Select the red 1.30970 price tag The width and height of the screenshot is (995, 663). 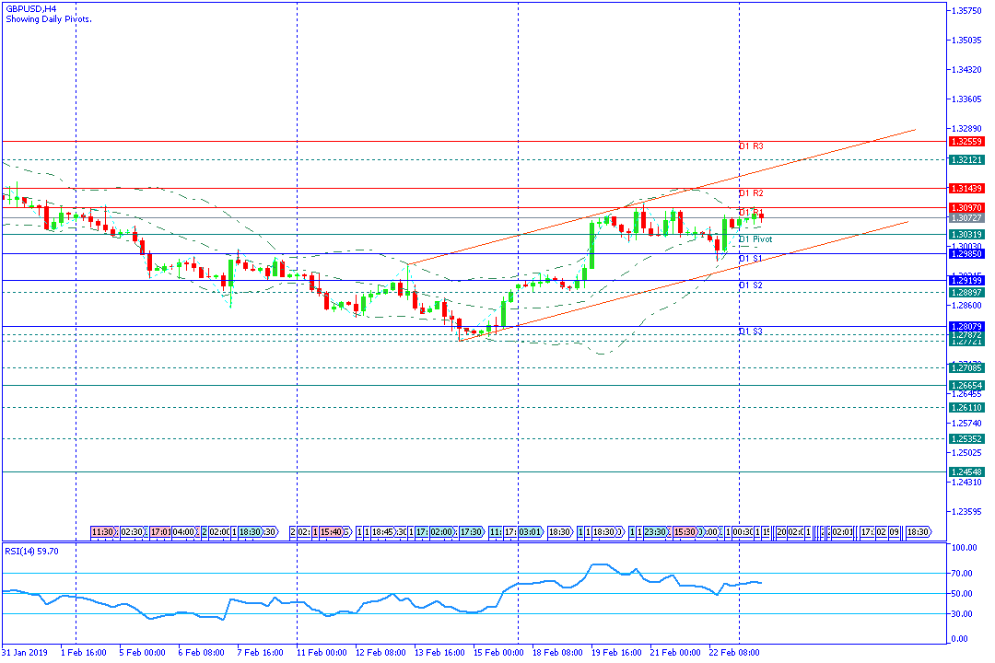tap(966, 207)
